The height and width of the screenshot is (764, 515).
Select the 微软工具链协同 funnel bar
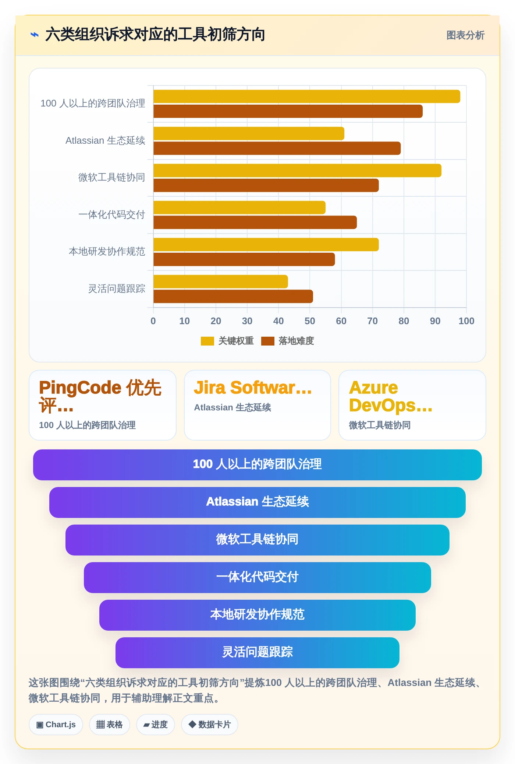257,540
